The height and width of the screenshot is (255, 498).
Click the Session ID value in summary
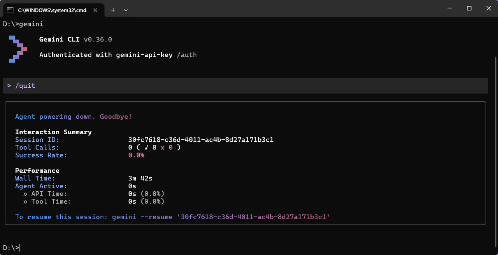click(201, 140)
